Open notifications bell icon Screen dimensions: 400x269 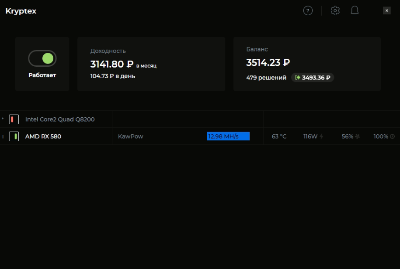coord(355,11)
